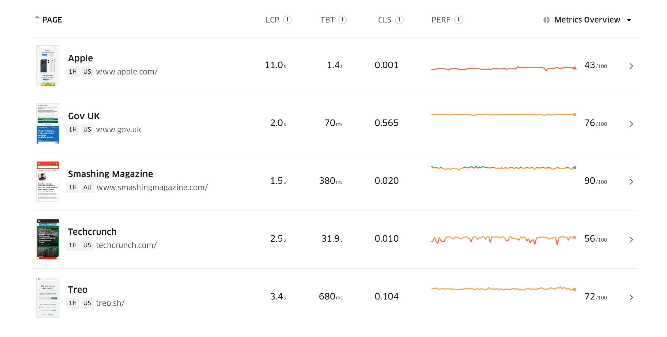Open Gov UK row chevron arrow
Viewport: 667px width, 337px height.
tap(631, 124)
